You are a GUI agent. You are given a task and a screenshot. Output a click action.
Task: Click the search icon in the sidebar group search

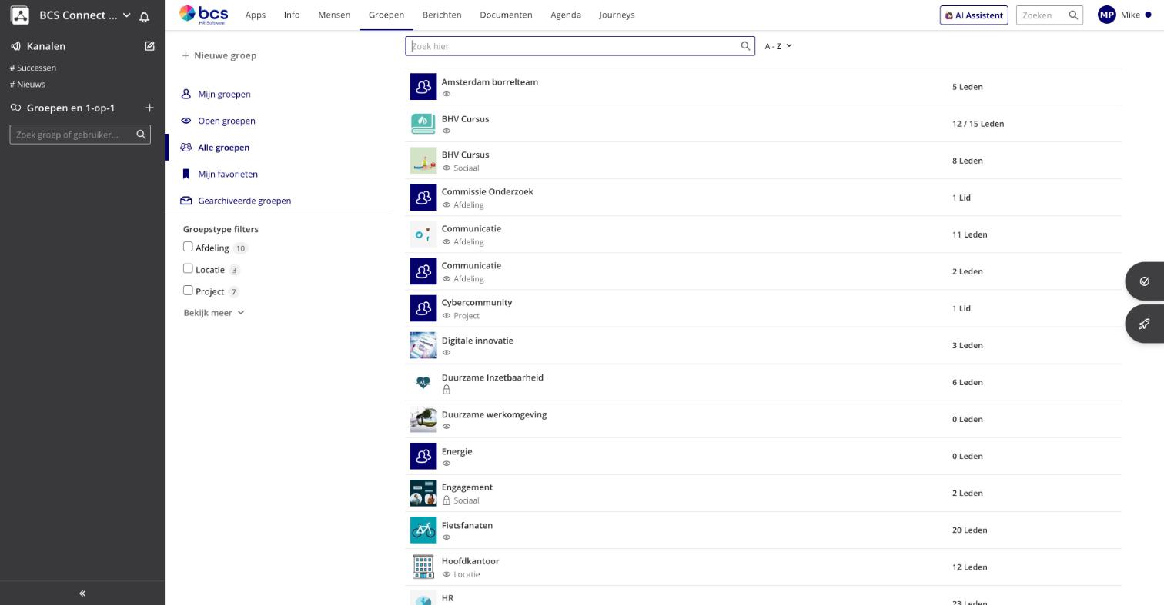pyautogui.click(x=141, y=135)
